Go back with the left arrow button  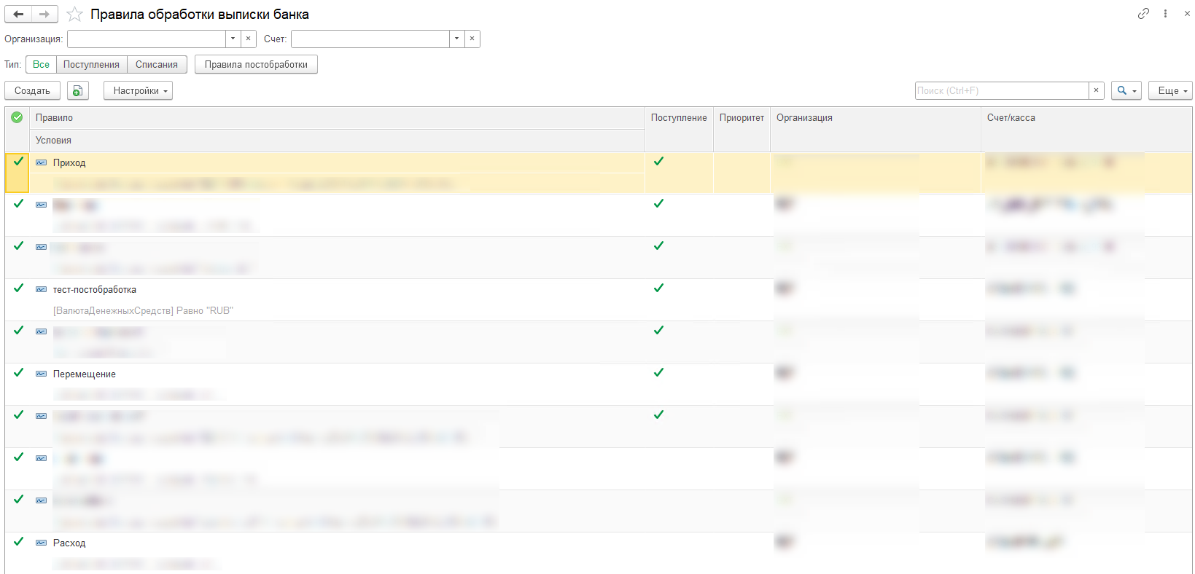pyautogui.click(x=18, y=14)
